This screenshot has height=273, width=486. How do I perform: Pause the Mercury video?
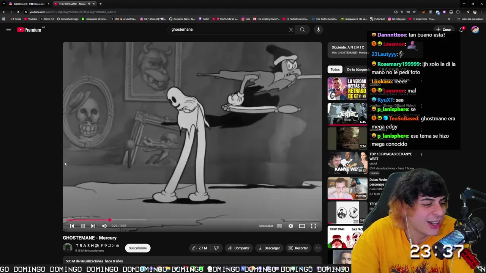[x=83, y=226]
